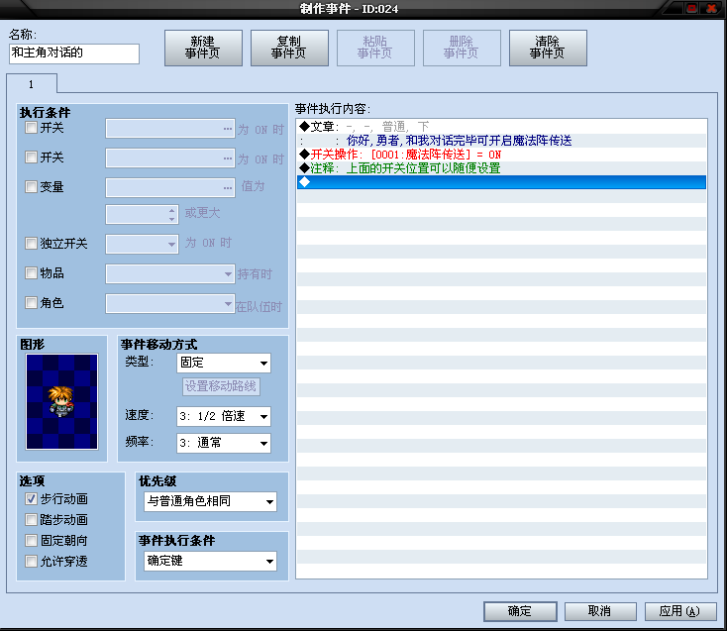Image resolution: width=727 pixels, height=631 pixels.
Task: Select the 文章 command line
Action: (x=501, y=127)
